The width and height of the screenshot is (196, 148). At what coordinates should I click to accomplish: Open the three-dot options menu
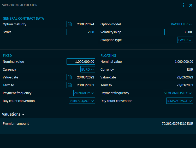[x=184, y=5]
